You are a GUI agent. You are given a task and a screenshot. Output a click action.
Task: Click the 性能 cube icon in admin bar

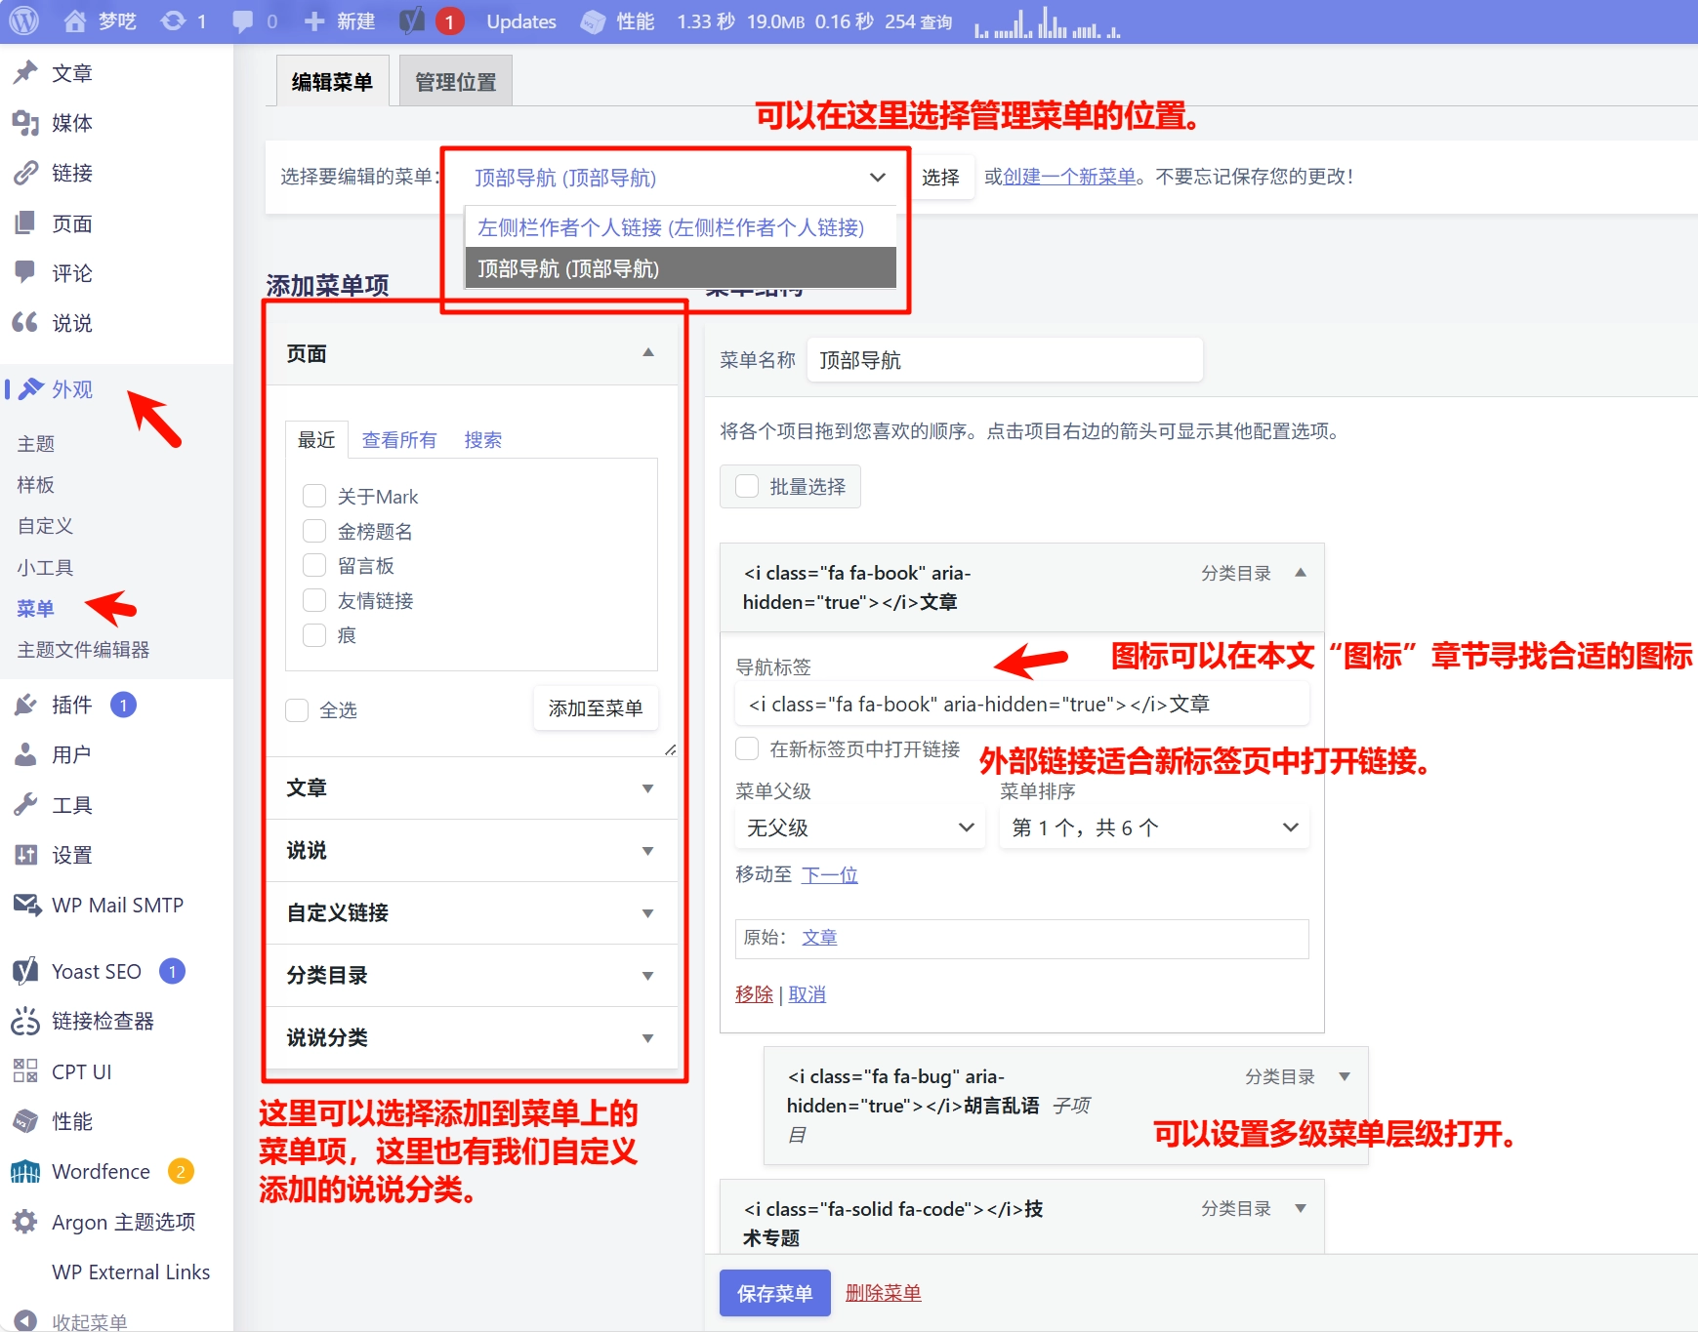click(x=593, y=21)
